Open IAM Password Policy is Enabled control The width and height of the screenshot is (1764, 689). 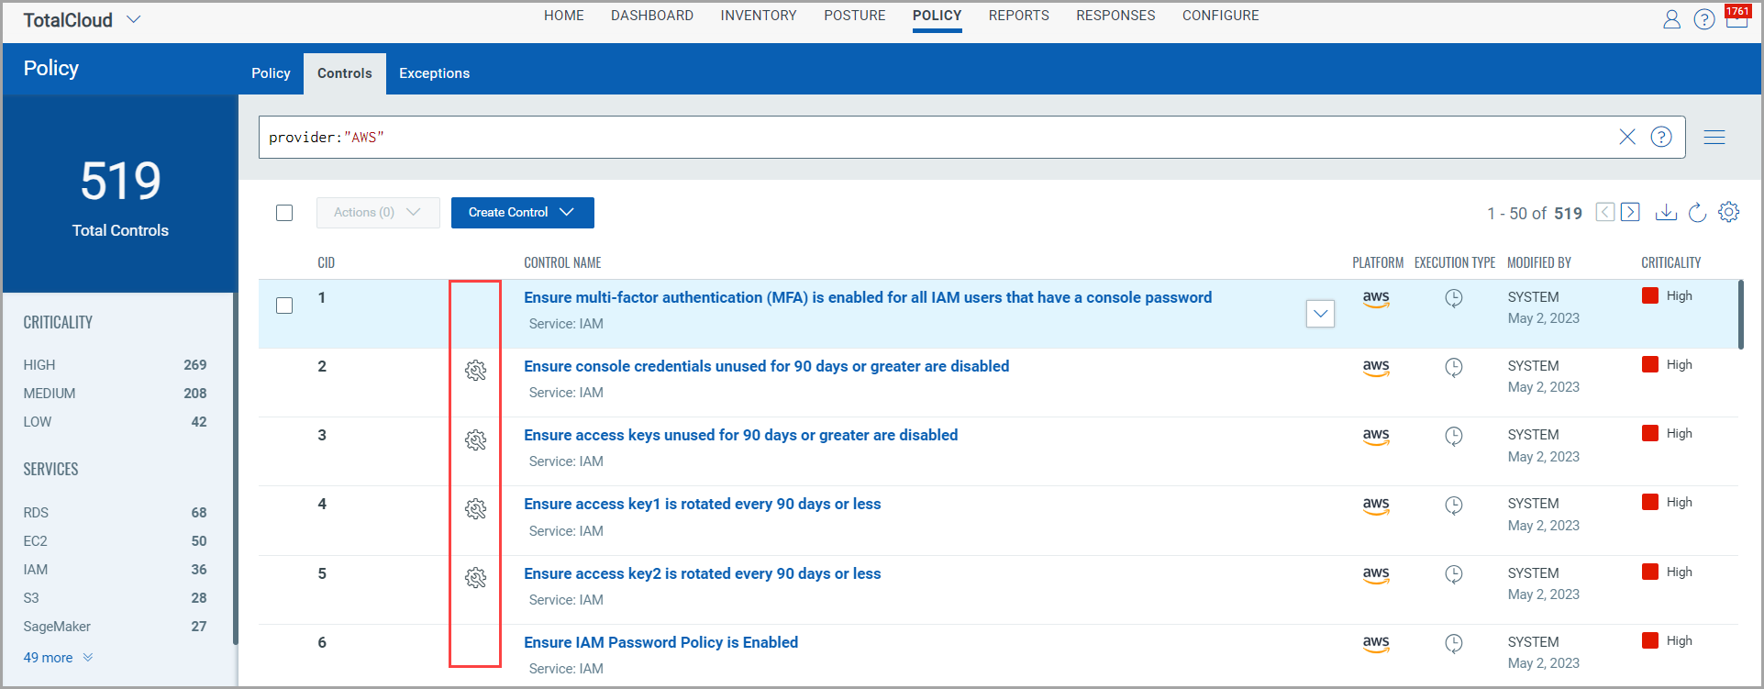coord(661,642)
